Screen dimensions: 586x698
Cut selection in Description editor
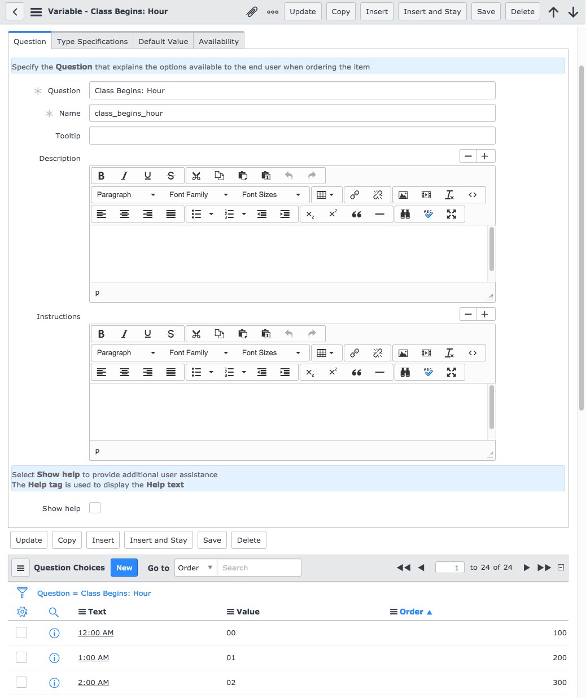tap(196, 176)
